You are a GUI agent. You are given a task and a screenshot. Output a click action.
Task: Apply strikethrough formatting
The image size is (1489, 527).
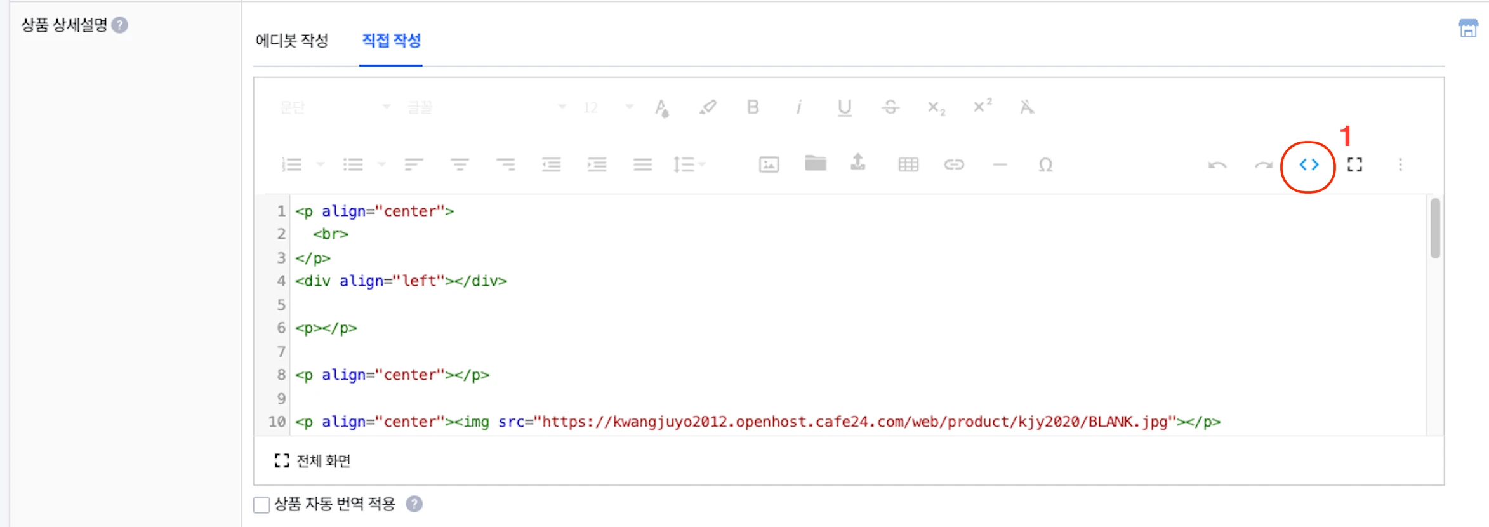click(x=890, y=107)
